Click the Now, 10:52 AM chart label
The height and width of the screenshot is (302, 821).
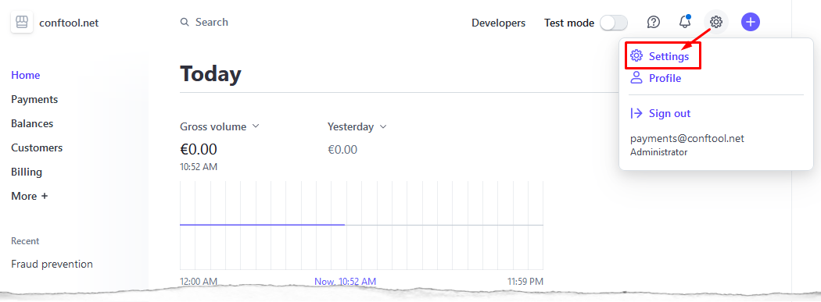pos(345,281)
